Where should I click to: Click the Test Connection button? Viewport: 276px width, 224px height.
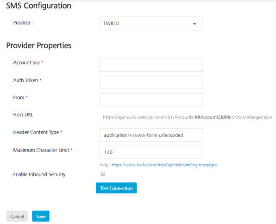point(116,188)
